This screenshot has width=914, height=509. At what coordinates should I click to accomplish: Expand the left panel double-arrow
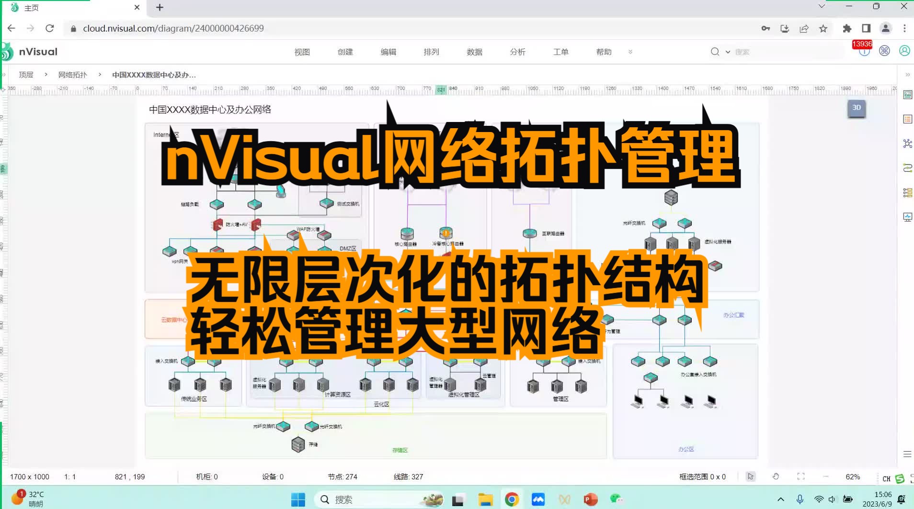(x=3, y=75)
